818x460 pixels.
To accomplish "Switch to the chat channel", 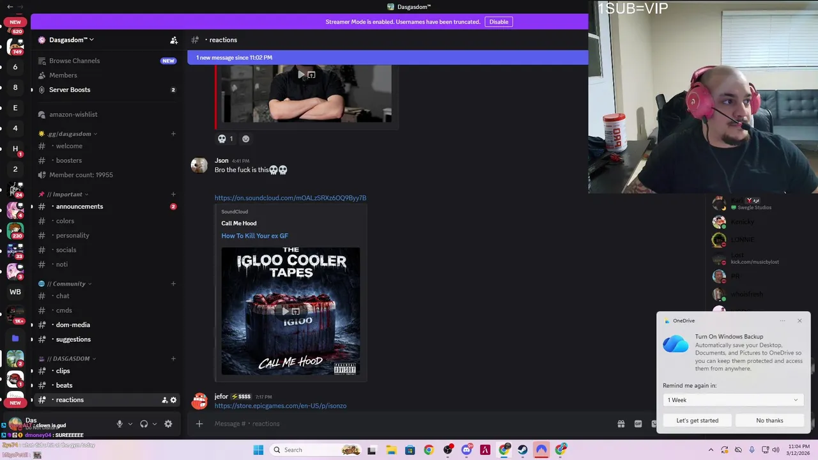I will [106, 296].
